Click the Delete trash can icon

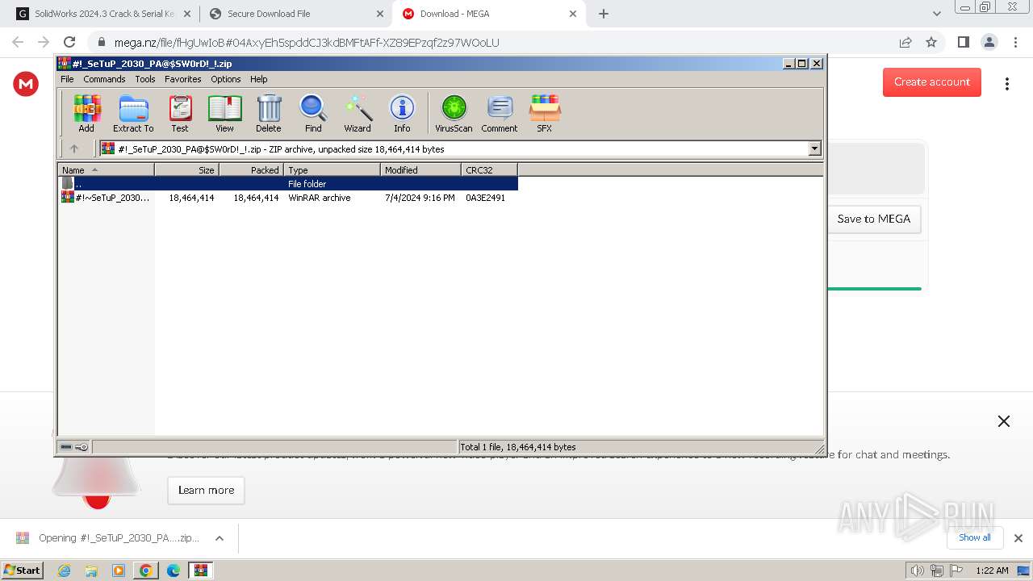click(x=269, y=113)
